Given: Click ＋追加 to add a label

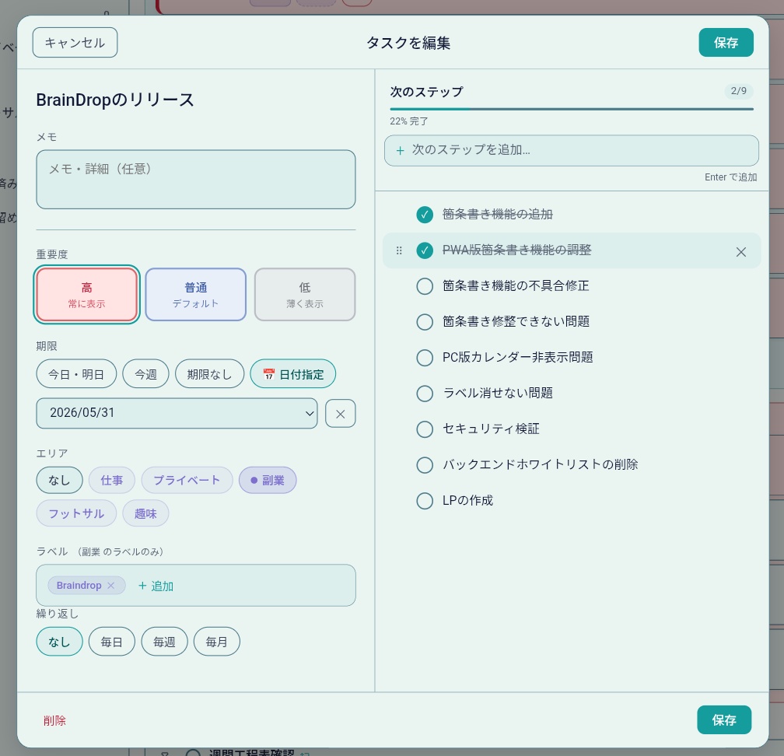Looking at the screenshot, I should [x=156, y=586].
